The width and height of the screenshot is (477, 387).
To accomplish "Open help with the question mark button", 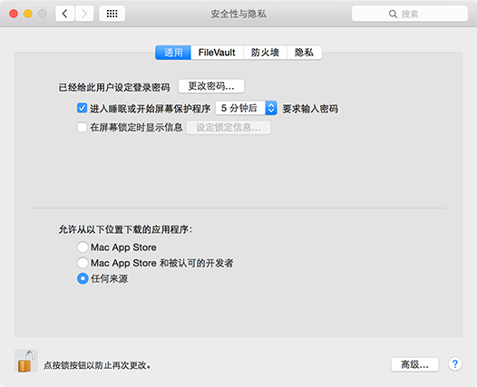I will pyautogui.click(x=455, y=364).
